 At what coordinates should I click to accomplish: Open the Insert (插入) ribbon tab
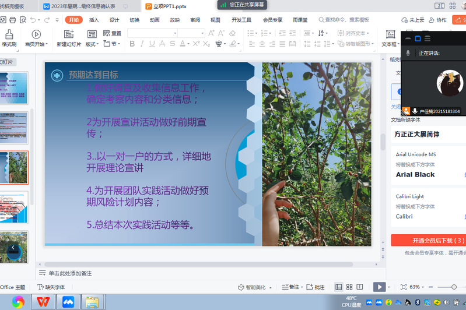[x=93, y=20]
